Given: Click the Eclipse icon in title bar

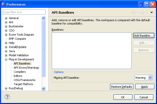Looking at the screenshot, I should click(4, 4).
